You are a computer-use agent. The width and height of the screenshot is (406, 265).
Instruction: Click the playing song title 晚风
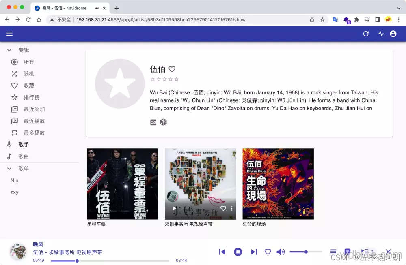pyautogui.click(x=38, y=244)
